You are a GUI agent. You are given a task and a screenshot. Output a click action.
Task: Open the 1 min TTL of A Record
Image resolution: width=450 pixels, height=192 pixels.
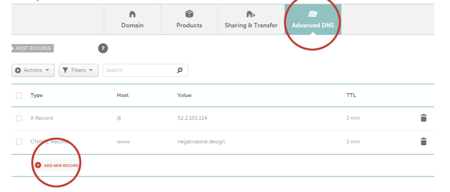click(353, 118)
